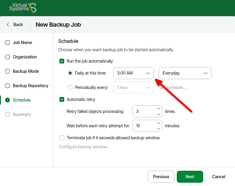Screen dimensions: 235x186
Task: Click the Previous button
Action: pyautogui.click(x=161, y=177)
